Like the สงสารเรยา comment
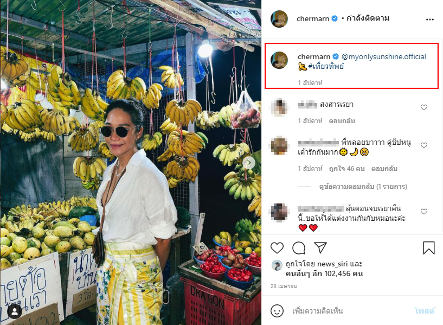 point(424,107)
